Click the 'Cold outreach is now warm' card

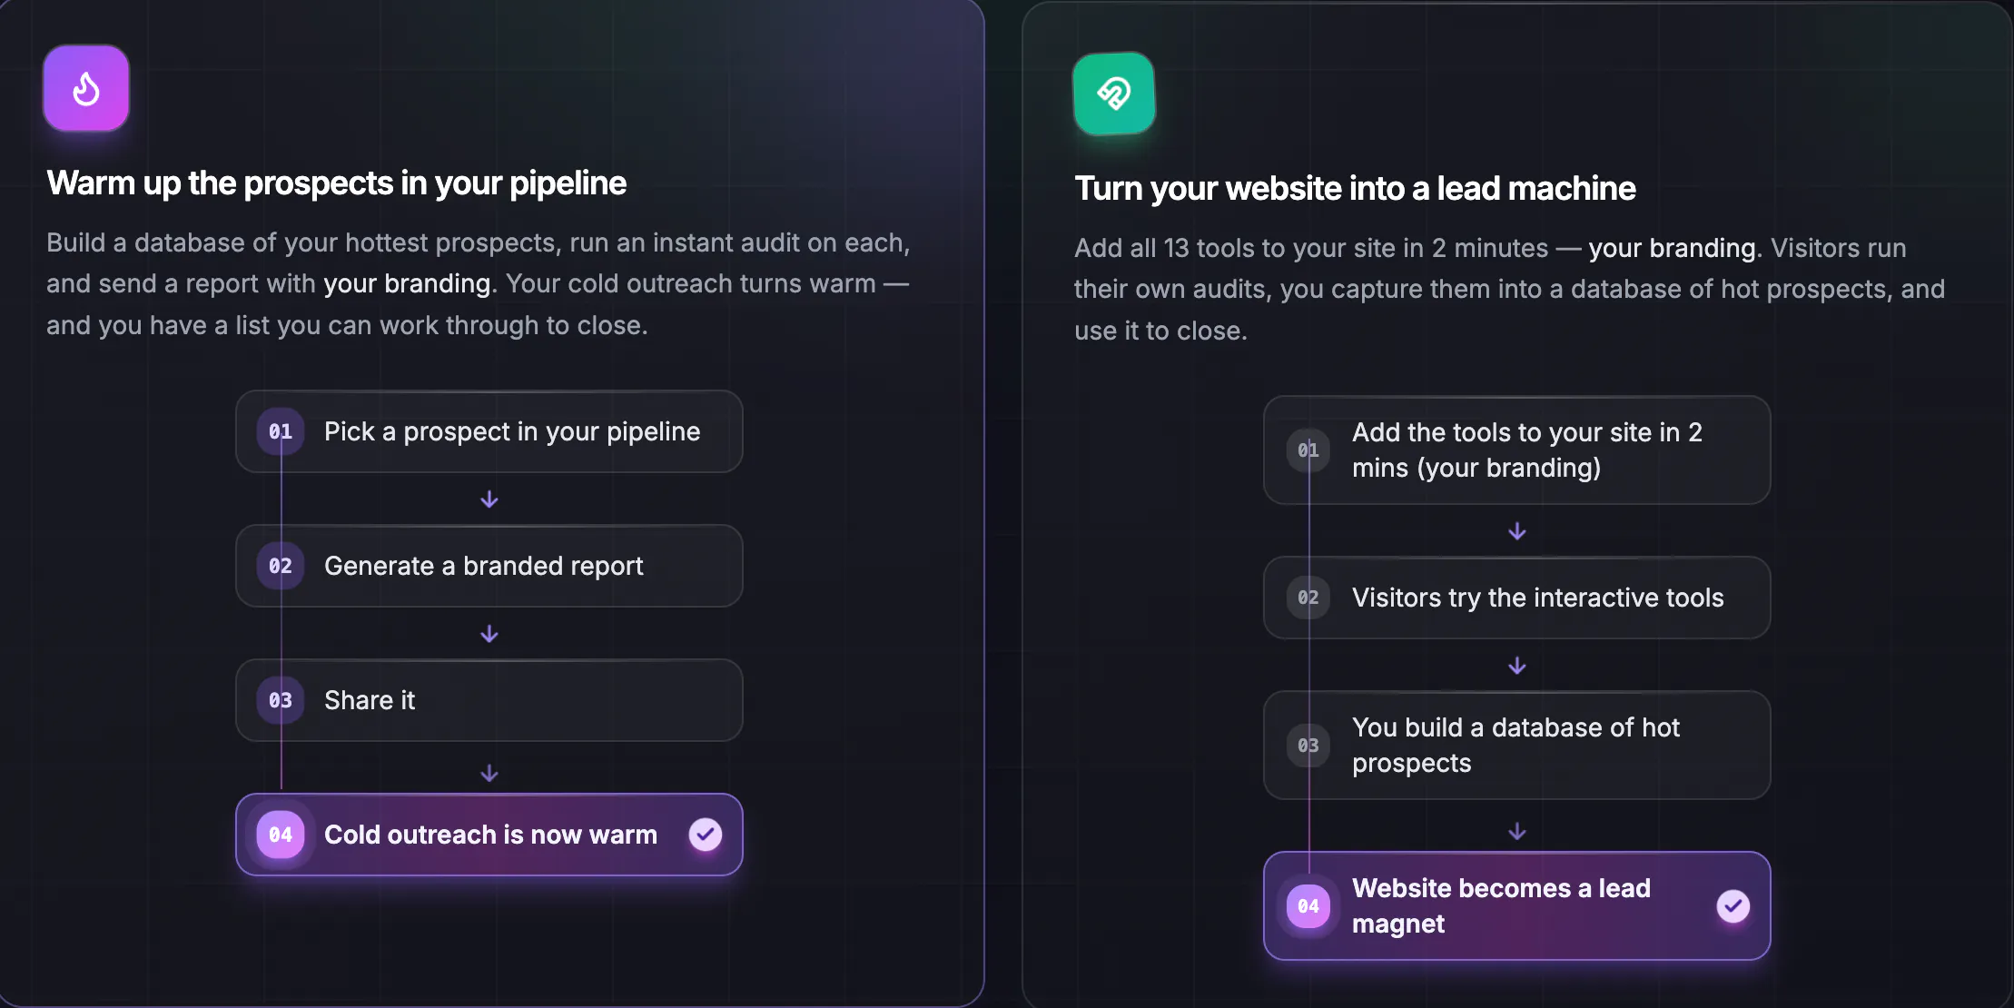[489, 835]
